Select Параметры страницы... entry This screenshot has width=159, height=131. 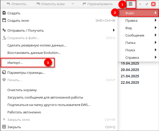tap(59, 73)
